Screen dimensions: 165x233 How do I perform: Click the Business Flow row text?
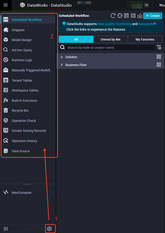pos(76,65)
